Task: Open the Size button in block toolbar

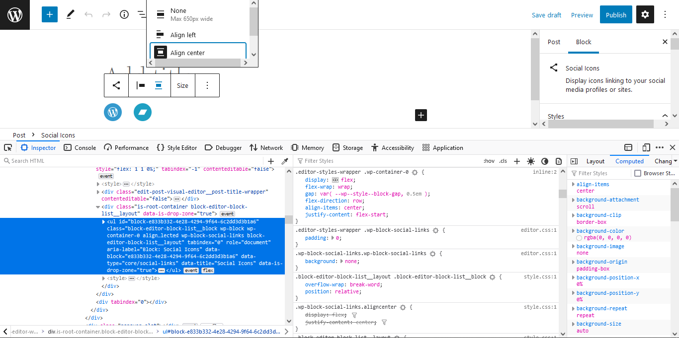Action: click(182, 85)
